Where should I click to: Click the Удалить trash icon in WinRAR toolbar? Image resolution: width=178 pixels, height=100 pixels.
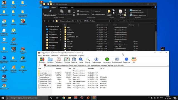coord(74,60)
